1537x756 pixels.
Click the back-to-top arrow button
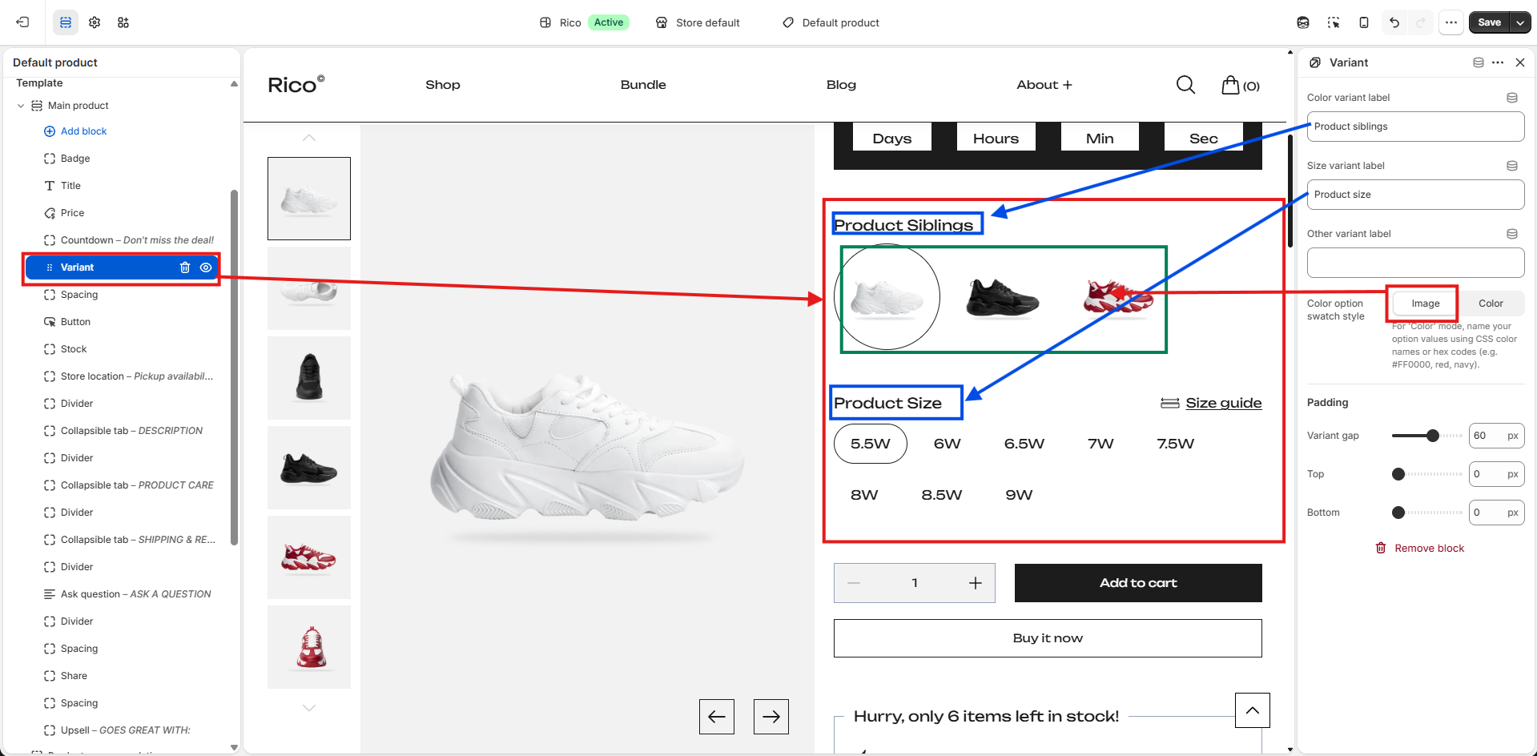point(1253,710)
